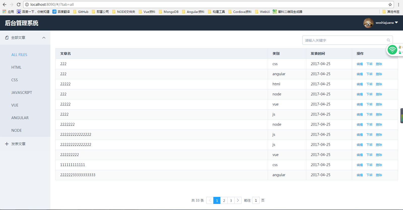Click the plus icon for 发表文章
The width and height of the screenshot is (403, 210).
tap(7, 144)
